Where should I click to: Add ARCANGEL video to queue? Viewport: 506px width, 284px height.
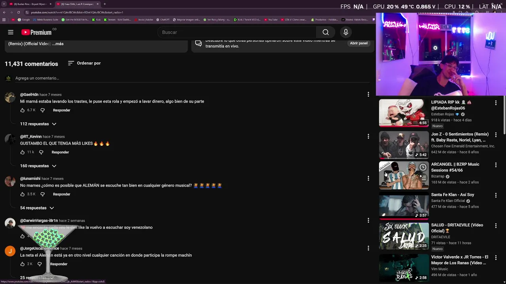(423, 178)
